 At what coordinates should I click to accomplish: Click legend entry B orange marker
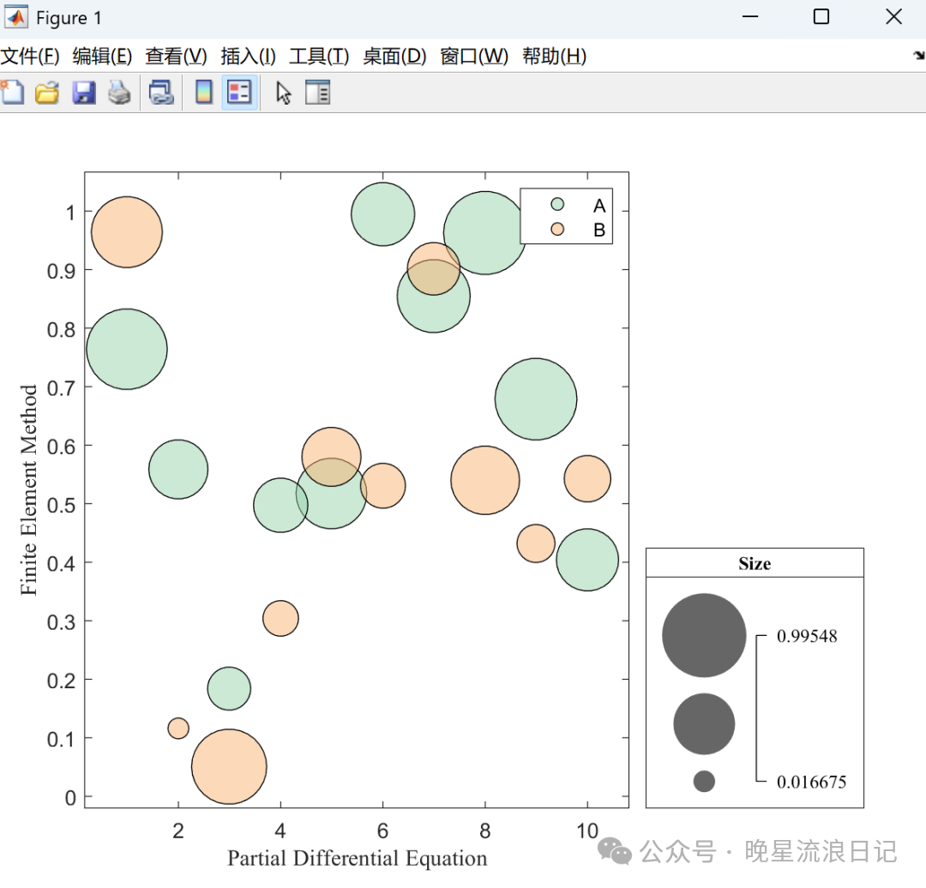(x=557, y=229)
